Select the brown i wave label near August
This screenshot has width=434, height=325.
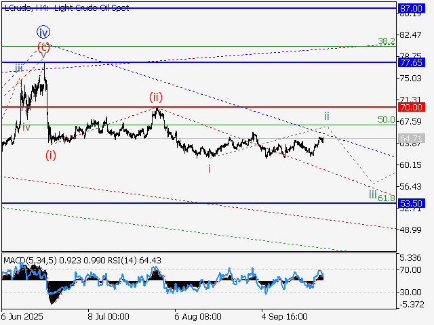209,169
